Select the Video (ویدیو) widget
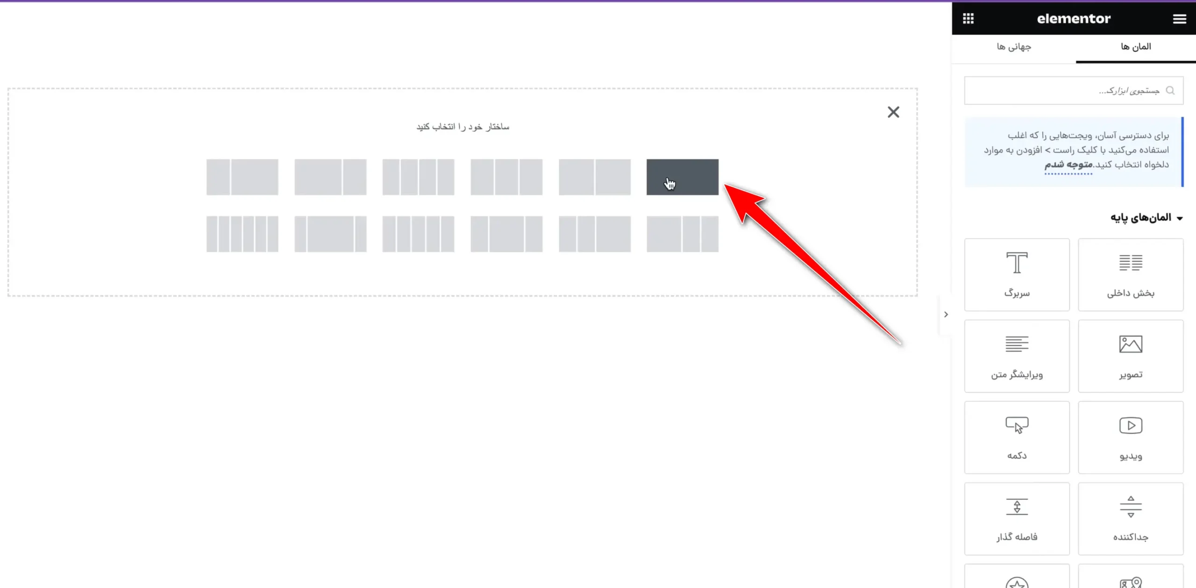Image resolution: width=1196 pixels, height=588 pixels. pyautogui.click(x=1131, y=437)
